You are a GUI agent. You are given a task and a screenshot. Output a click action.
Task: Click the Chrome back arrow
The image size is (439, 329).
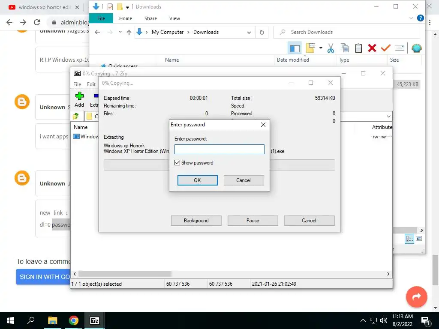9,22
